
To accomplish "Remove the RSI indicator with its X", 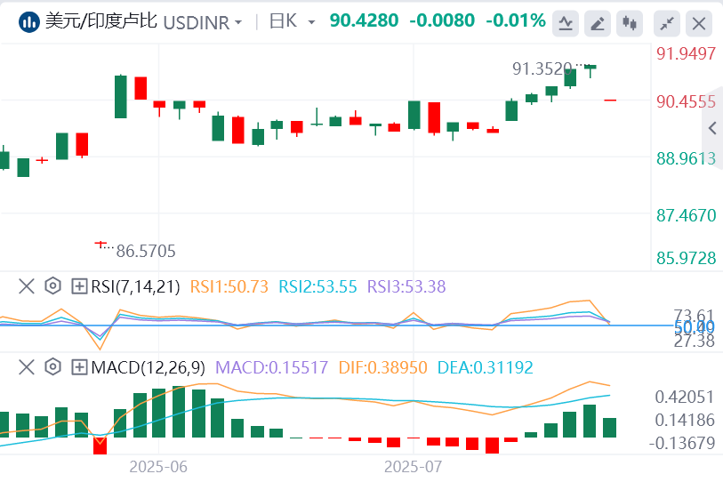I will (x=27, y=286).
